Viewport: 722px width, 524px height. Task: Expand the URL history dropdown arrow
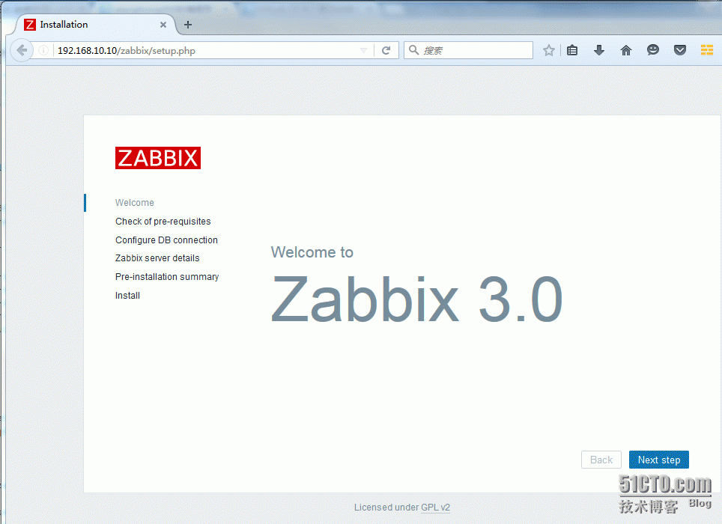(x=363, y=50)
